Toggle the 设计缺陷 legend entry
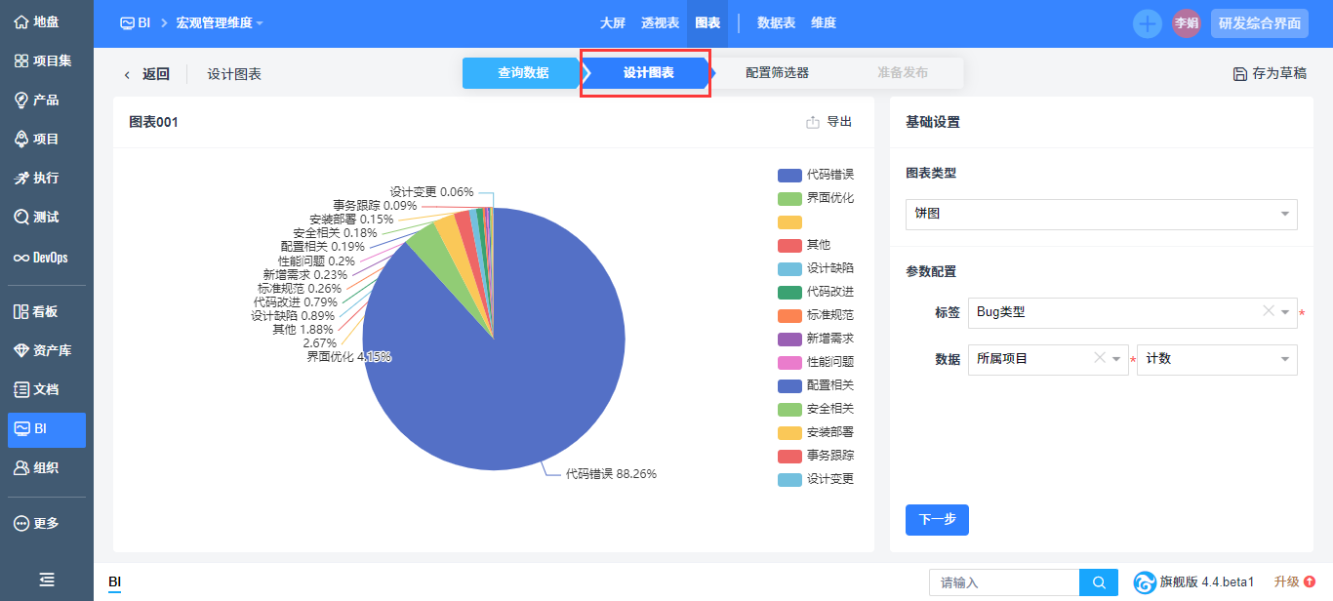Screen dimensions: 1333x601 816,268
